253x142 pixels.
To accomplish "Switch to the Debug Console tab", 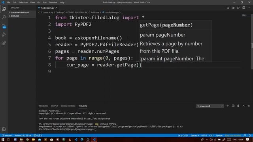I will click(x=68, y=106).
